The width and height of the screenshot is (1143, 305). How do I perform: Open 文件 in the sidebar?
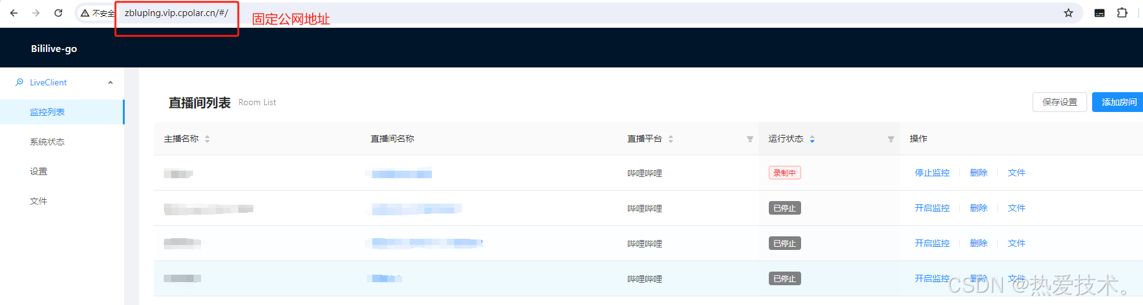point(62,201)
